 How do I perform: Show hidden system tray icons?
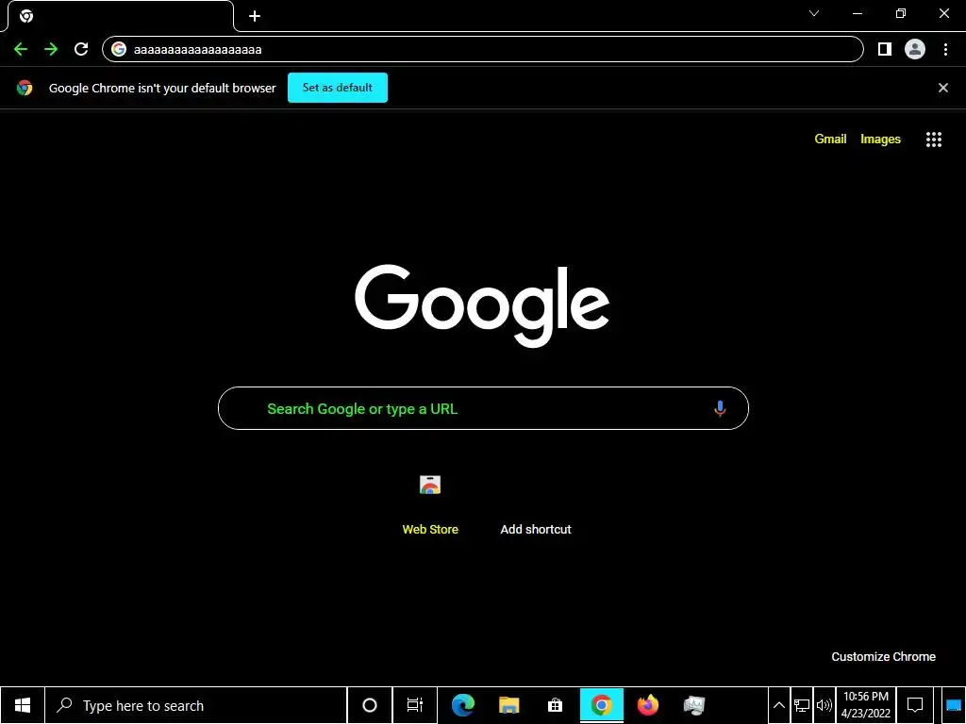778,705
